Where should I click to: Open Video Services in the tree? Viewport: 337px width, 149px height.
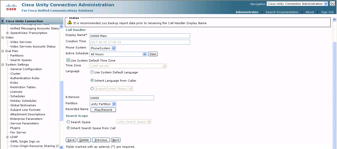(x=21, y=42)
